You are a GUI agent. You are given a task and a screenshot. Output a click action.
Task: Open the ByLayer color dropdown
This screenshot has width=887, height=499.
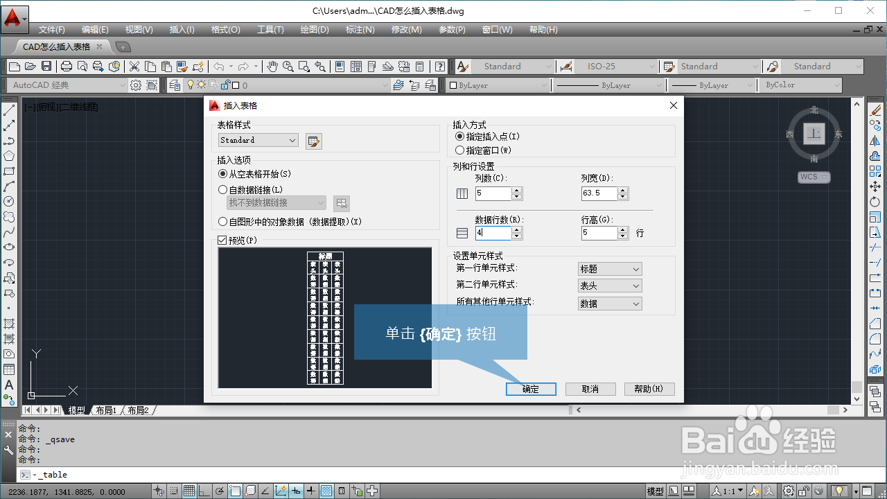(x=498, y=85)
